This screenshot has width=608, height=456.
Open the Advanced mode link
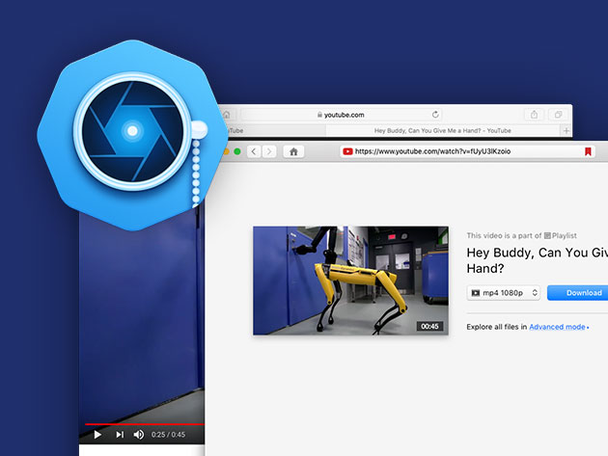(x=559, y=327)
